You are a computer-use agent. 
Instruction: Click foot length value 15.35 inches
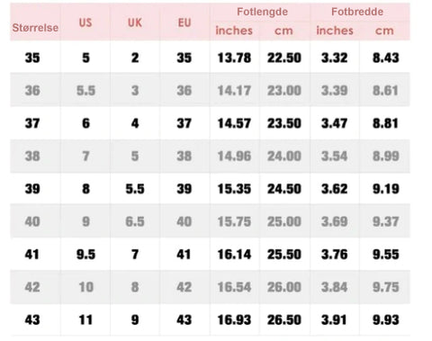coord(234,189)
